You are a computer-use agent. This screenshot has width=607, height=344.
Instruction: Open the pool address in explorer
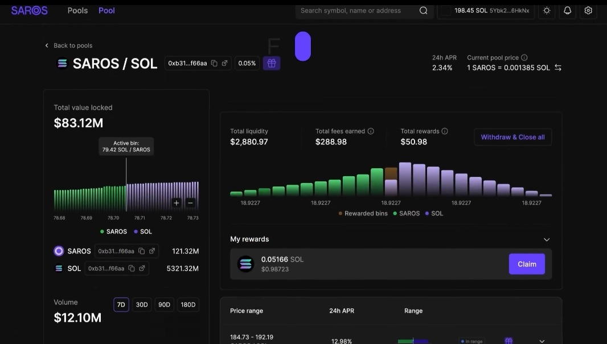click(225, 63)
